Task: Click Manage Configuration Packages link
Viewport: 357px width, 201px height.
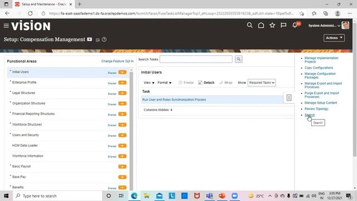Action: coord(320,75)
